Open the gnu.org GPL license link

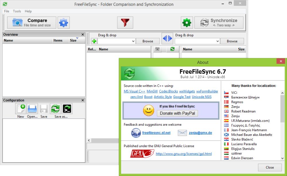184,154
